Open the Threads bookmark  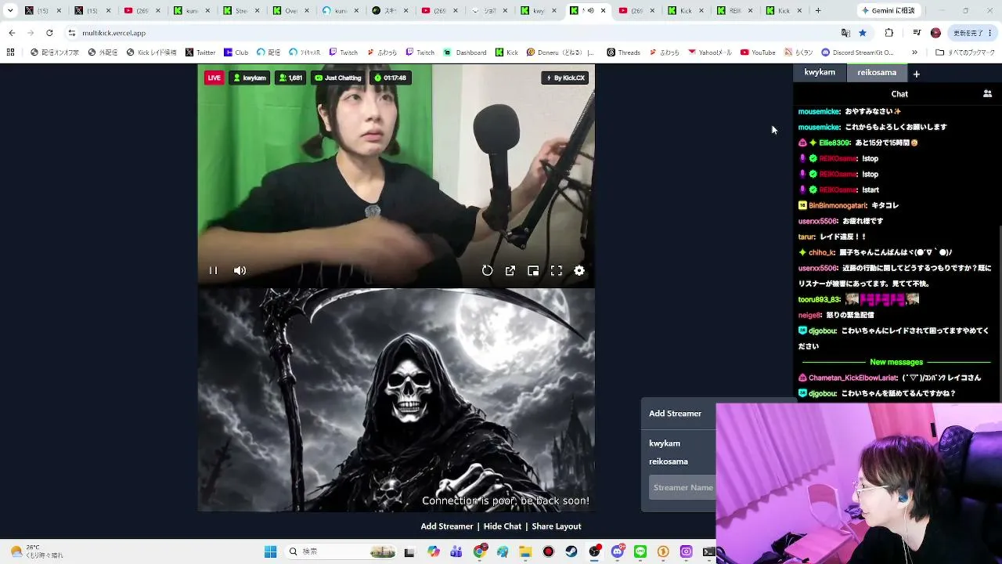(623, 52)
